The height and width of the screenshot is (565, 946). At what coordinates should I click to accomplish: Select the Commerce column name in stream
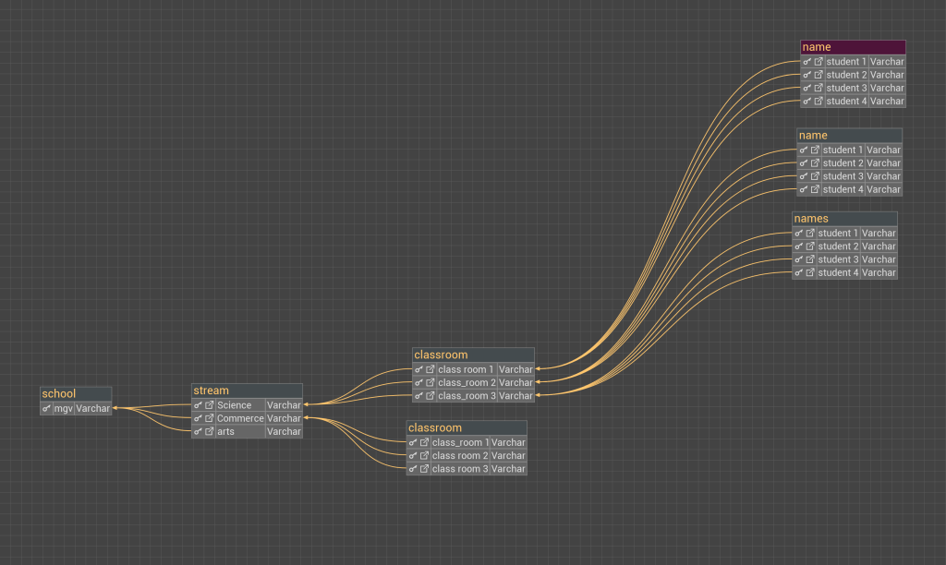pyautogui.click(x=239, y=418)
